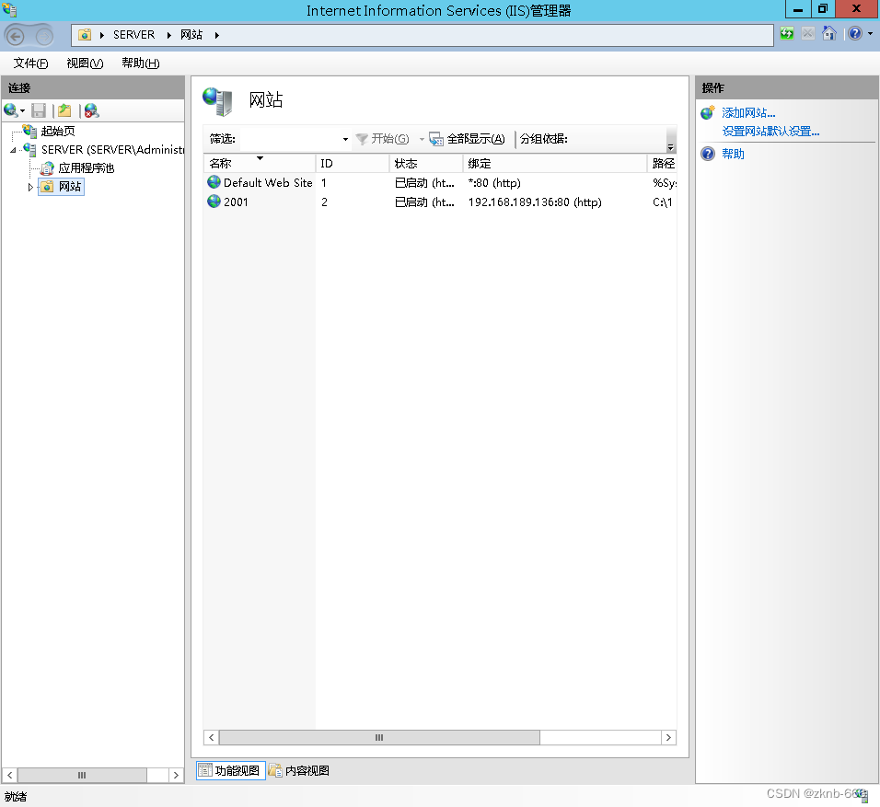
Task: Open dropdown arrow next to 开始(G)
Action: [422, 139]
